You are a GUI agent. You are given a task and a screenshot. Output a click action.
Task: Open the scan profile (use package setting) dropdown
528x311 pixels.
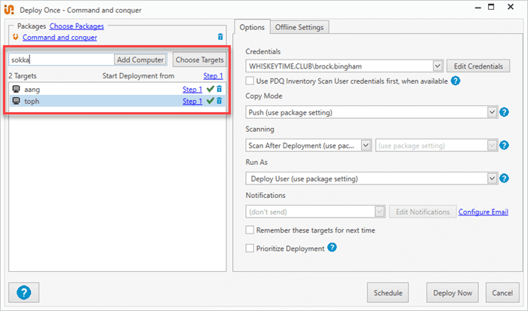point(492,145)
